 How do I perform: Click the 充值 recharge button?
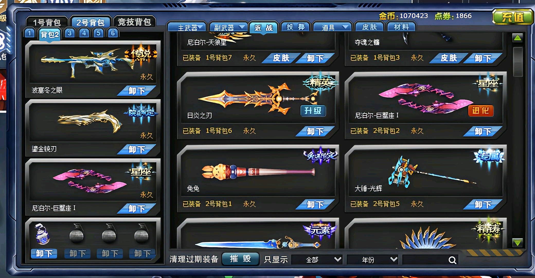point(513,17)
